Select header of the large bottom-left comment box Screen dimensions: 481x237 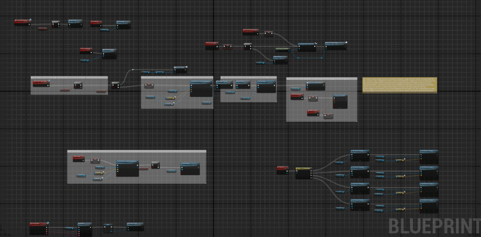coord(136,152)
